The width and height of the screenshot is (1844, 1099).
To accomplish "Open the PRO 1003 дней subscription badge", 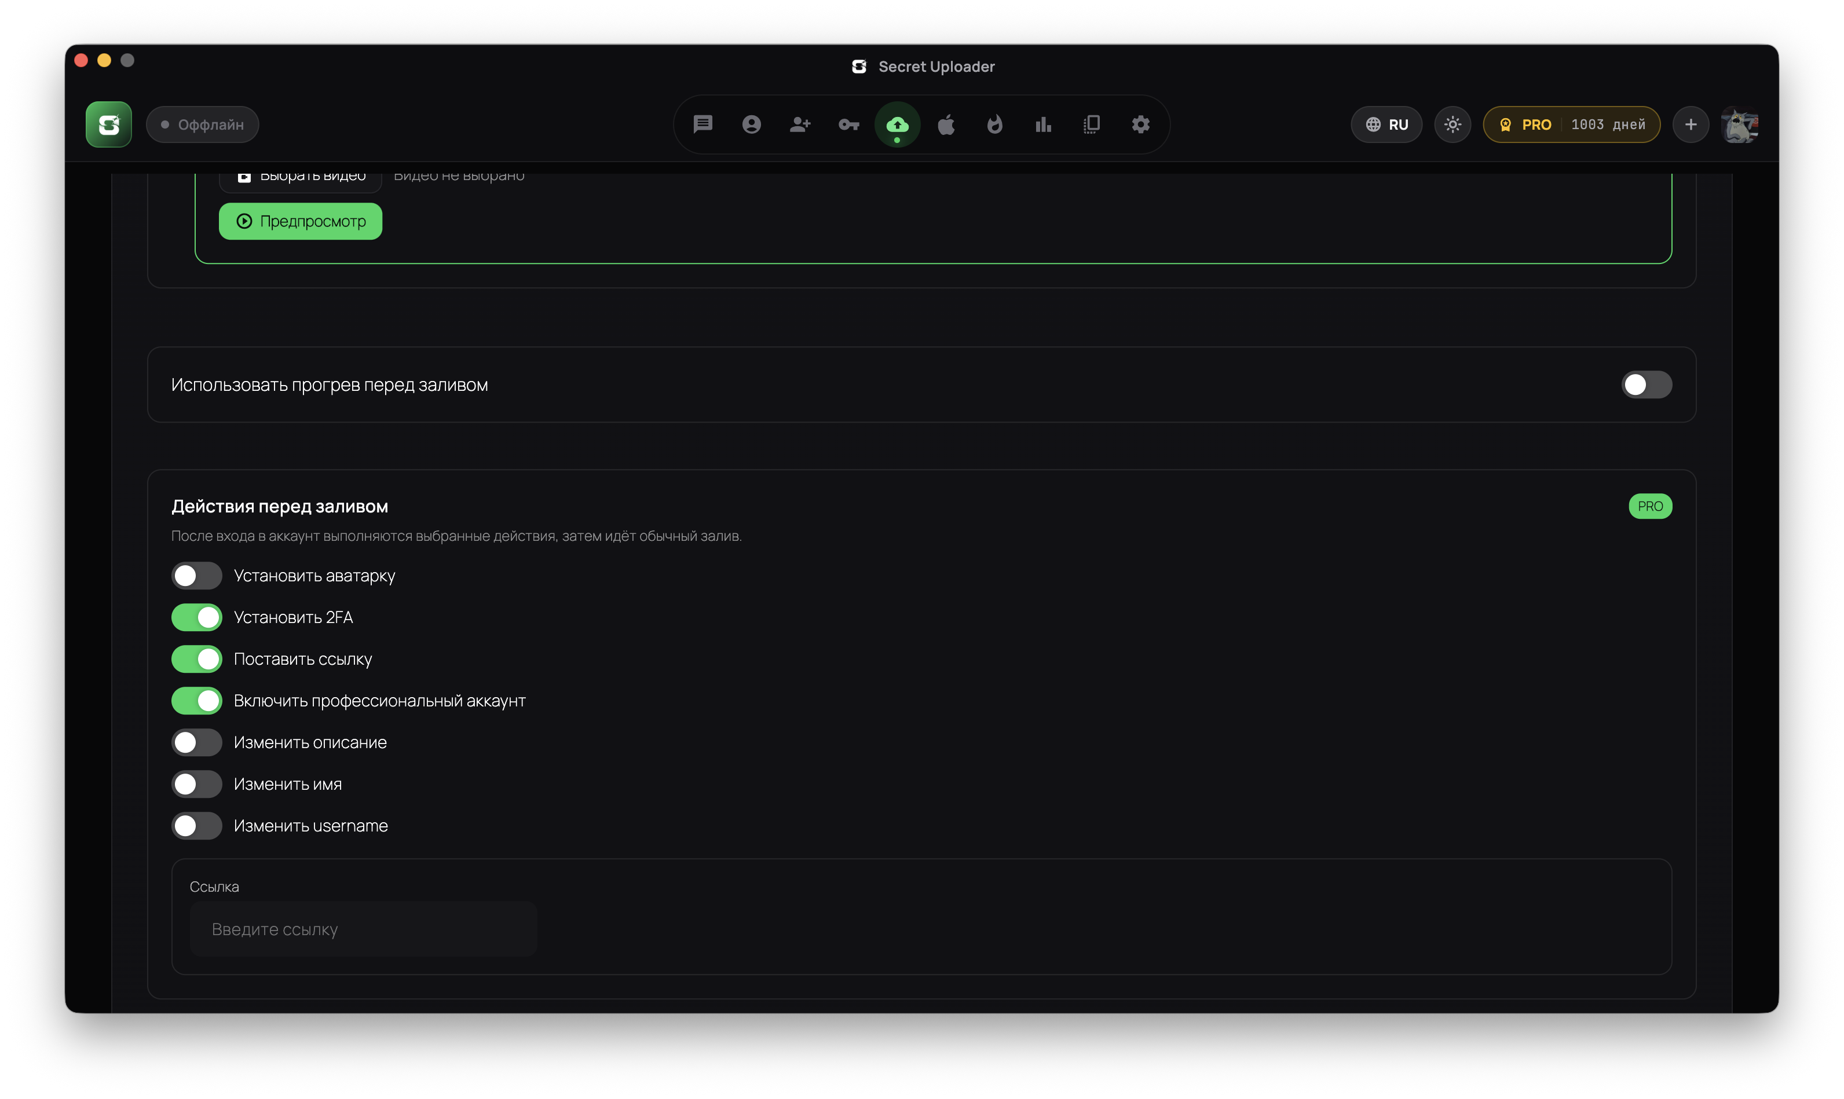I will (x=1571, y=124).
